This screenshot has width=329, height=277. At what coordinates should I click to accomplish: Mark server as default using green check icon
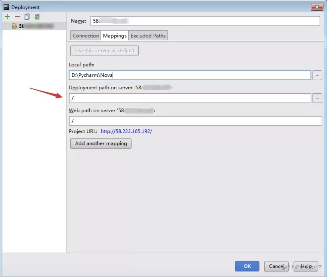pos(37,17)
